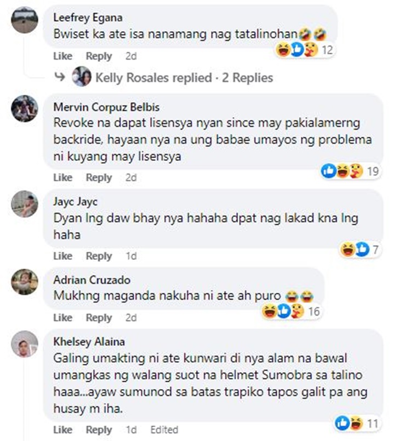Open reaction list on Khelsey Alaina's comment
This screenshot has width=411, height=441.
[x=357, y=423]
